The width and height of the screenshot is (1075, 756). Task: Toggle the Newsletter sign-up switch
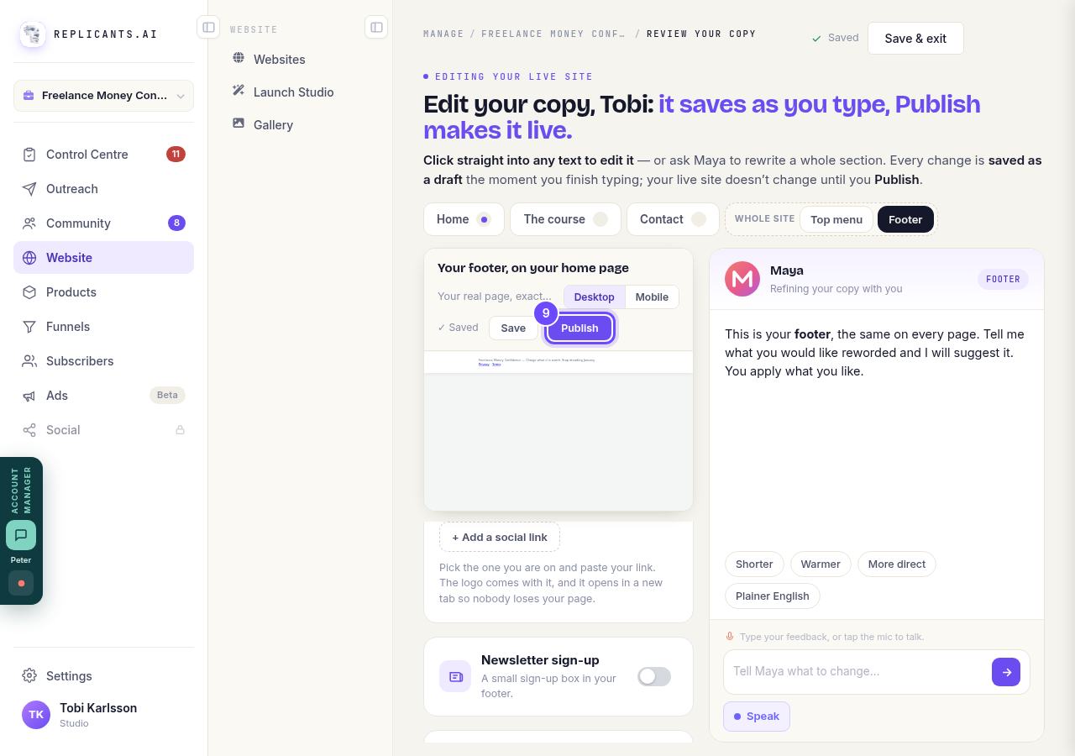[x=654, y=676]
